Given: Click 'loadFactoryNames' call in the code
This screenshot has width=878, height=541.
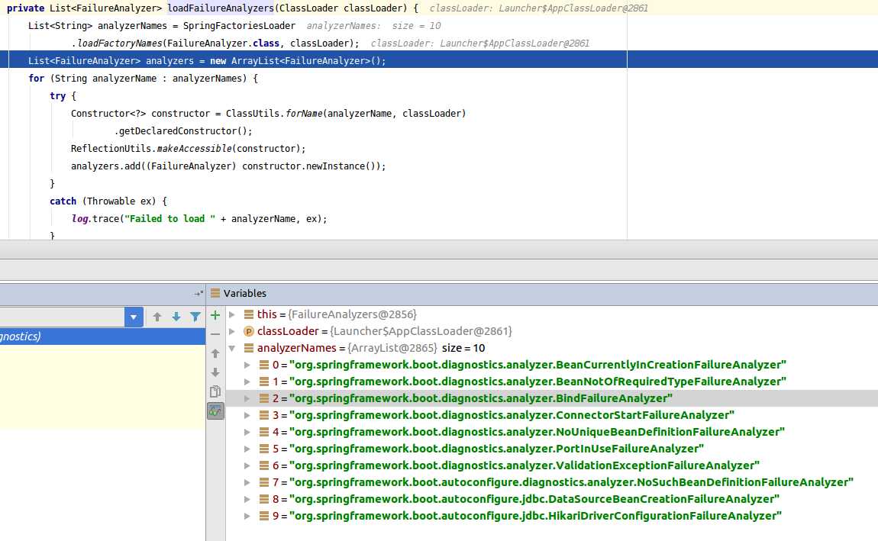Looking at the screenshot, I should (x=119, y=43).
